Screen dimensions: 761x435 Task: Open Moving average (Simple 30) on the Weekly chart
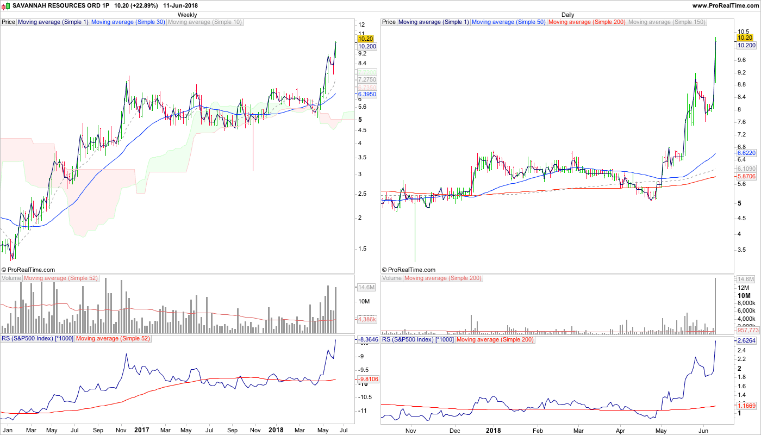click(x=128, y=22)
